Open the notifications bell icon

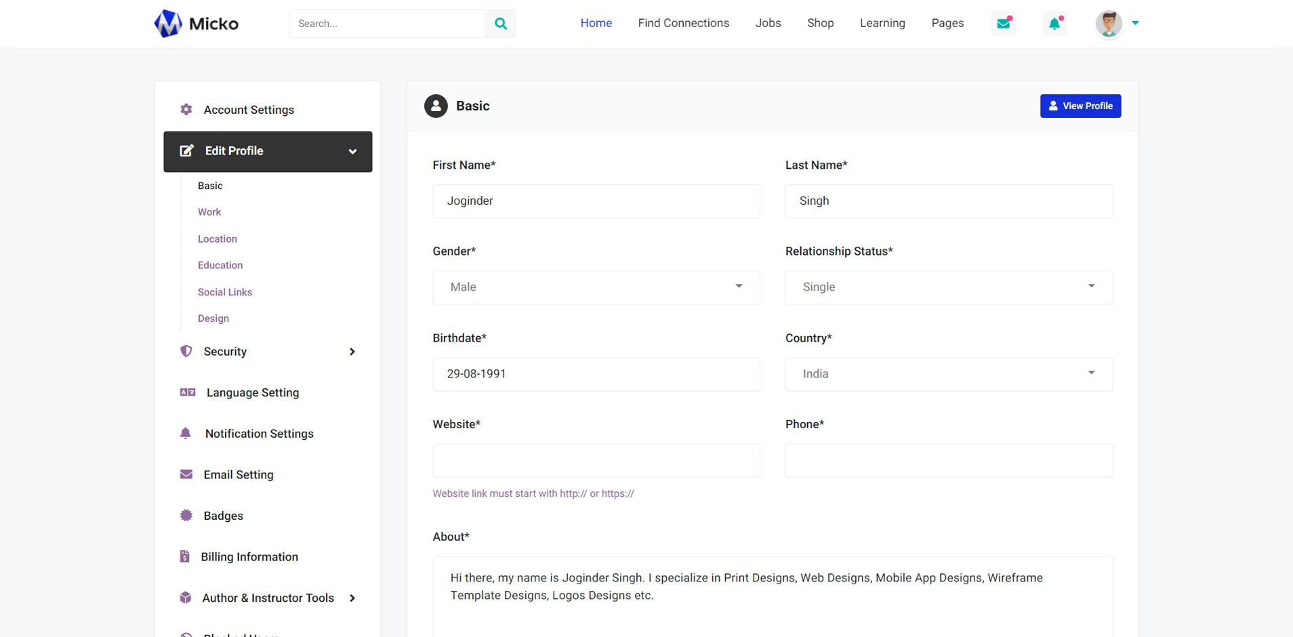(x=1054, y=24)
